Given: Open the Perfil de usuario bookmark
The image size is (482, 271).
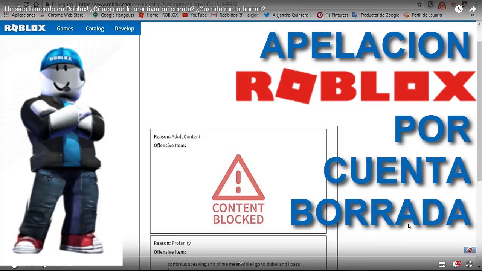Looking at the screenshot, I should point(423,15).
